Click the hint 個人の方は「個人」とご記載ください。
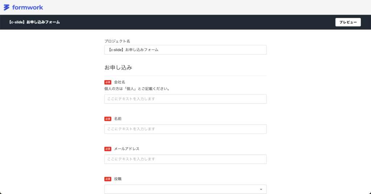Screen dimensions: 371x194 click(x=137, y=89)
